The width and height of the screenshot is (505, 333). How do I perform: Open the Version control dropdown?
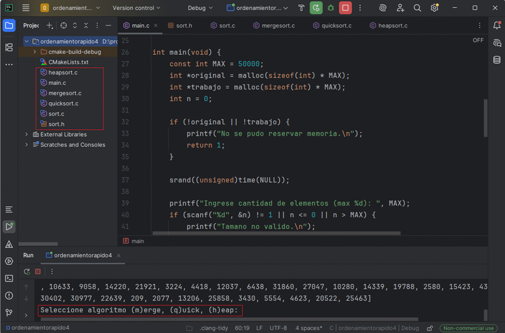click(x=136, y=8)
